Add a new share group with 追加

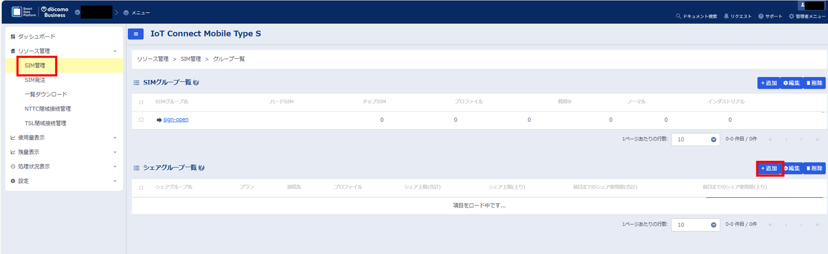pyautogui.click(x=769, y=168)
